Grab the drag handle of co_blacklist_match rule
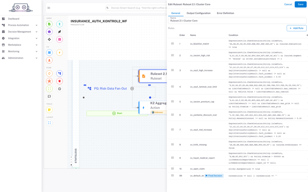Image resolution: width=308 pixels, height=192 pixels. [172, 43]
